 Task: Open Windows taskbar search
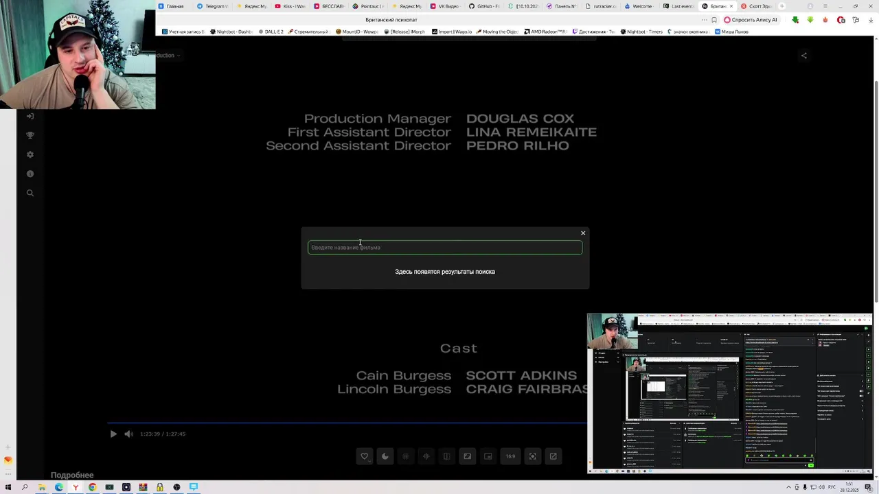(25, 487)
